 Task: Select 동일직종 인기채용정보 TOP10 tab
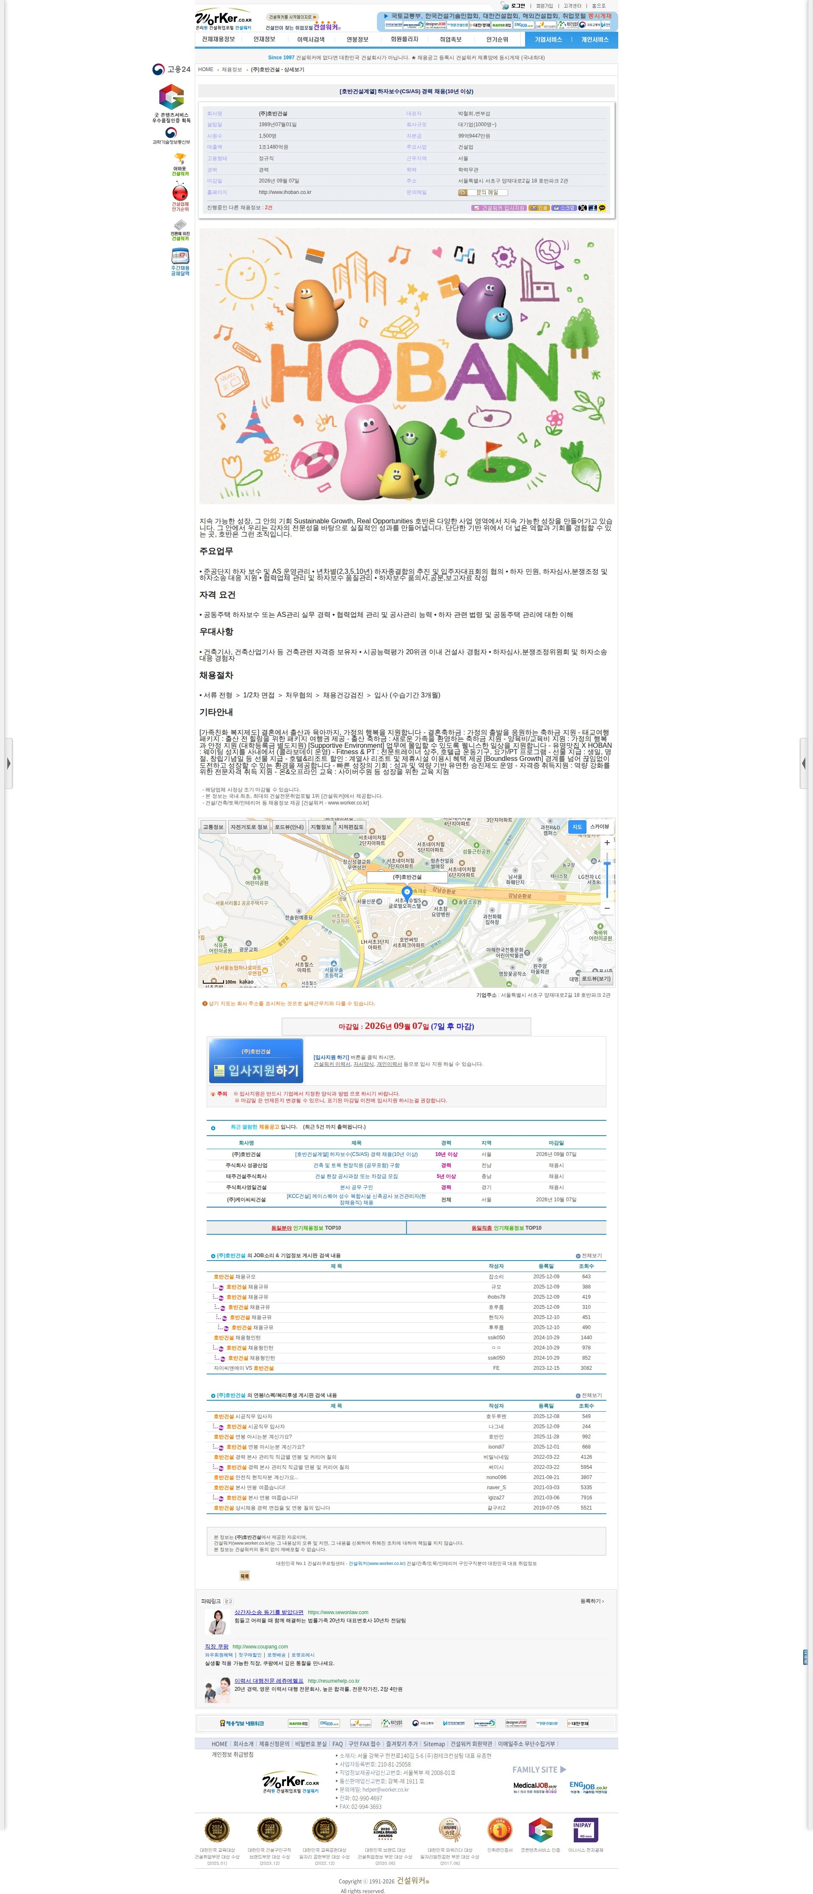506,1228
